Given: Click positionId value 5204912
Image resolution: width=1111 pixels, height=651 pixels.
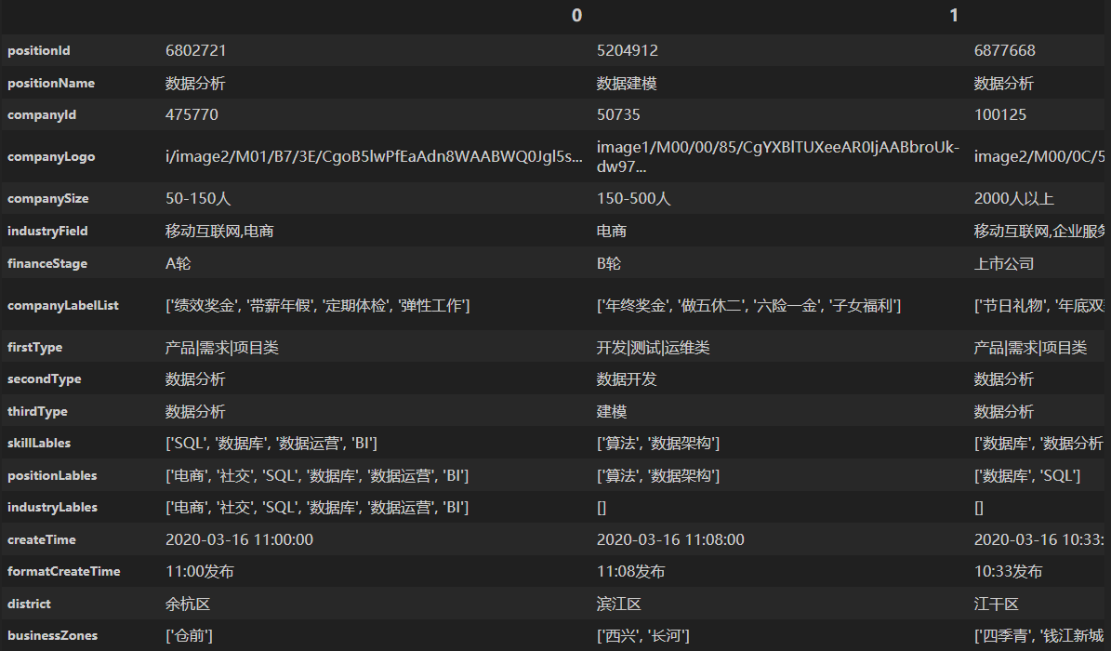Looking at the screenshot, I should [x=627, y=50].
